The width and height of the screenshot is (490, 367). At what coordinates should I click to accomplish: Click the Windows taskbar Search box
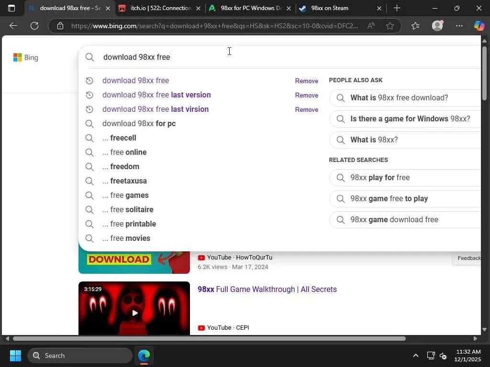coord(80,356)
